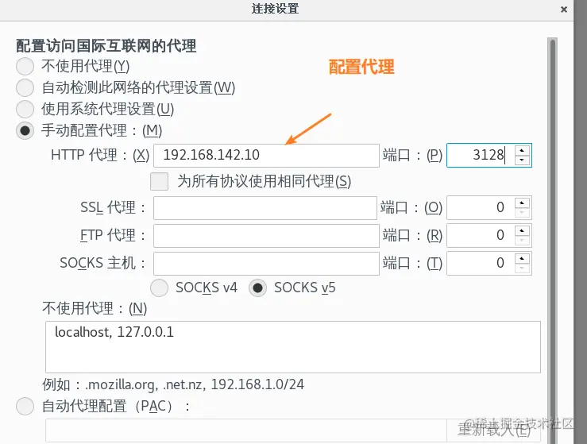Image resolution: width=587 pixels, height=444 pixels.
Task: Decrease HTTP proxy port with down arrow
Action: click(522, 160)
